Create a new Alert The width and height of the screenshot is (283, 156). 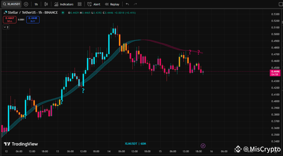coord(94,4)
